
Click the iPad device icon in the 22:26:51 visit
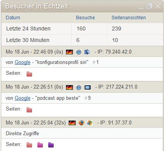(88, 87)
